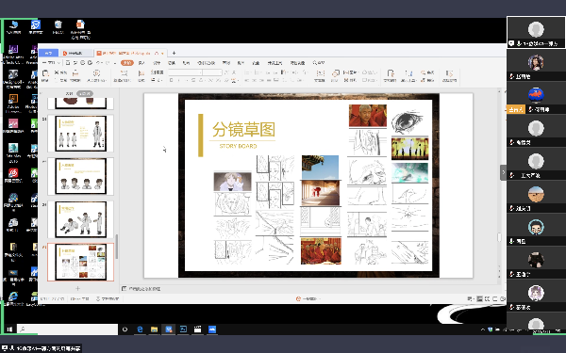Open Photoshop from the taskbar
This screenshot has width=566, height=353.
pos(183,329)
